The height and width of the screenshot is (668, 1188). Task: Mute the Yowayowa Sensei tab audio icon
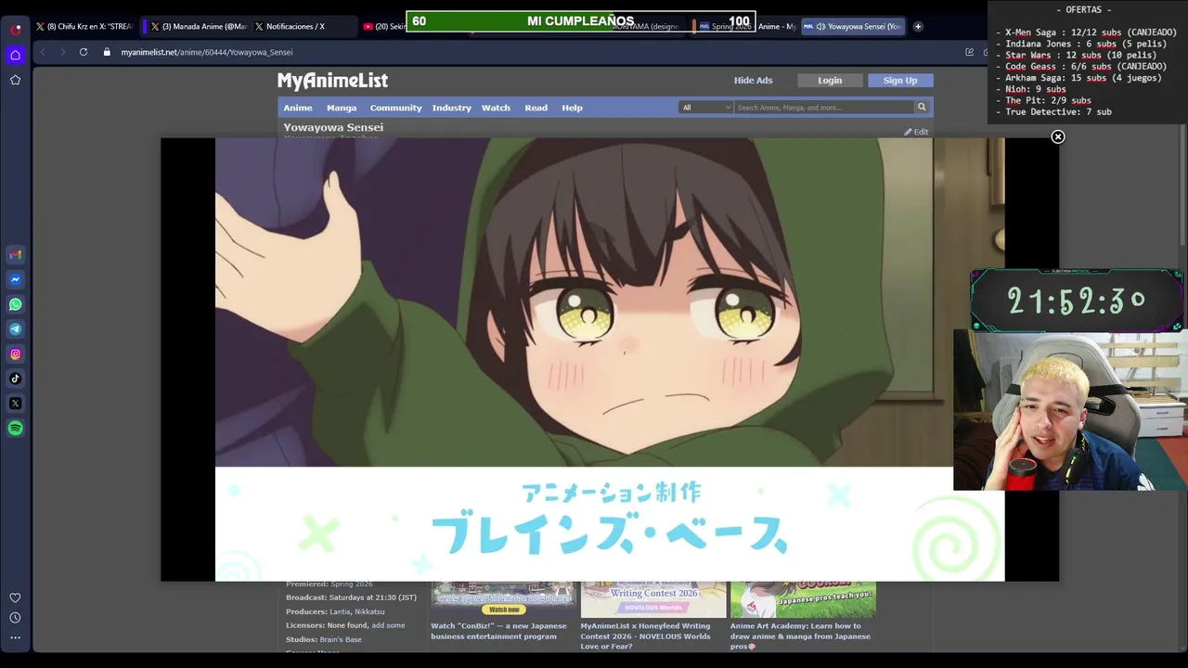(x=820, y=26)
